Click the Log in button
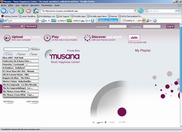Image resolution: width=182 pixels, height=132 pixels. (170, 26)
